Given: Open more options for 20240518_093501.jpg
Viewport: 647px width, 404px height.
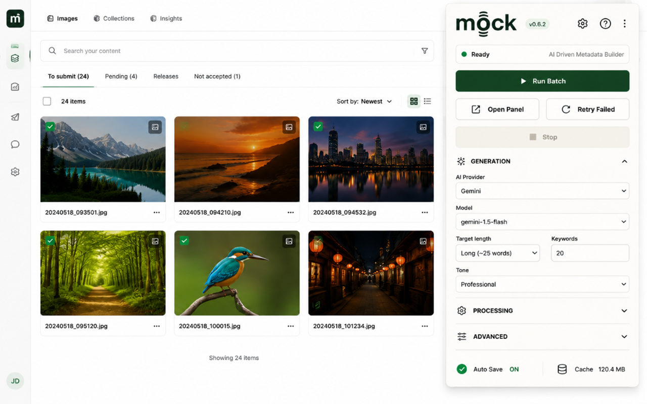Looking at the screenshot, I should point(157,213).
